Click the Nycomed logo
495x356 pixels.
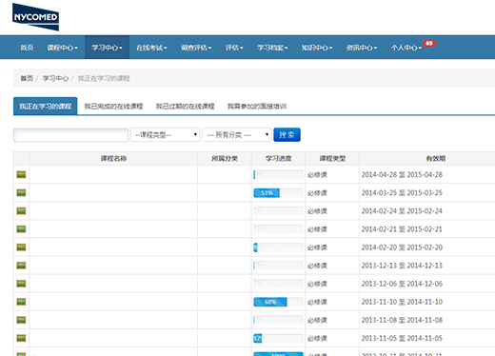click(x=35, y=17)
